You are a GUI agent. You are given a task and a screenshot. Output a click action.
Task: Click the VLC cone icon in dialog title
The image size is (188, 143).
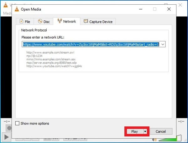[17, 9]
